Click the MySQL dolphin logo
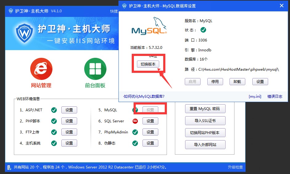Viewport: 290px width, 174px height. point(149,27)
